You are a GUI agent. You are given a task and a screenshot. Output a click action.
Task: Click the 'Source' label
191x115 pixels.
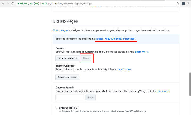point(60,48)
